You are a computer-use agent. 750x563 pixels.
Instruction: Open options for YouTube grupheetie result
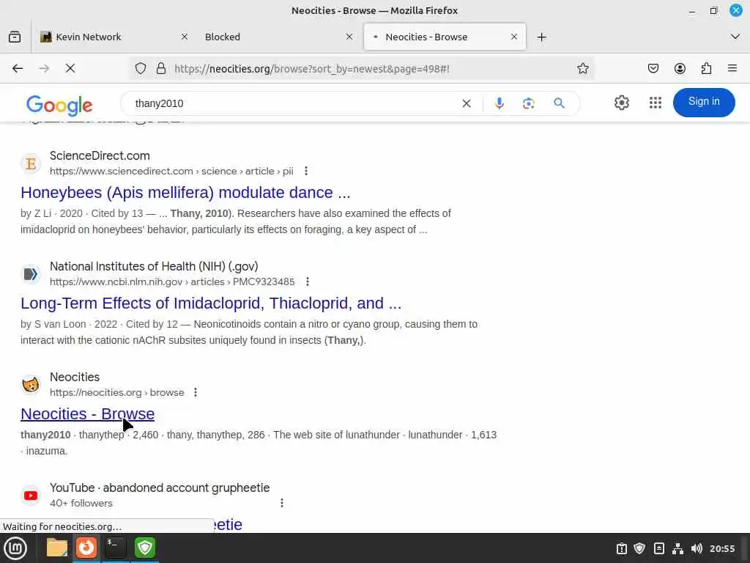282,503
